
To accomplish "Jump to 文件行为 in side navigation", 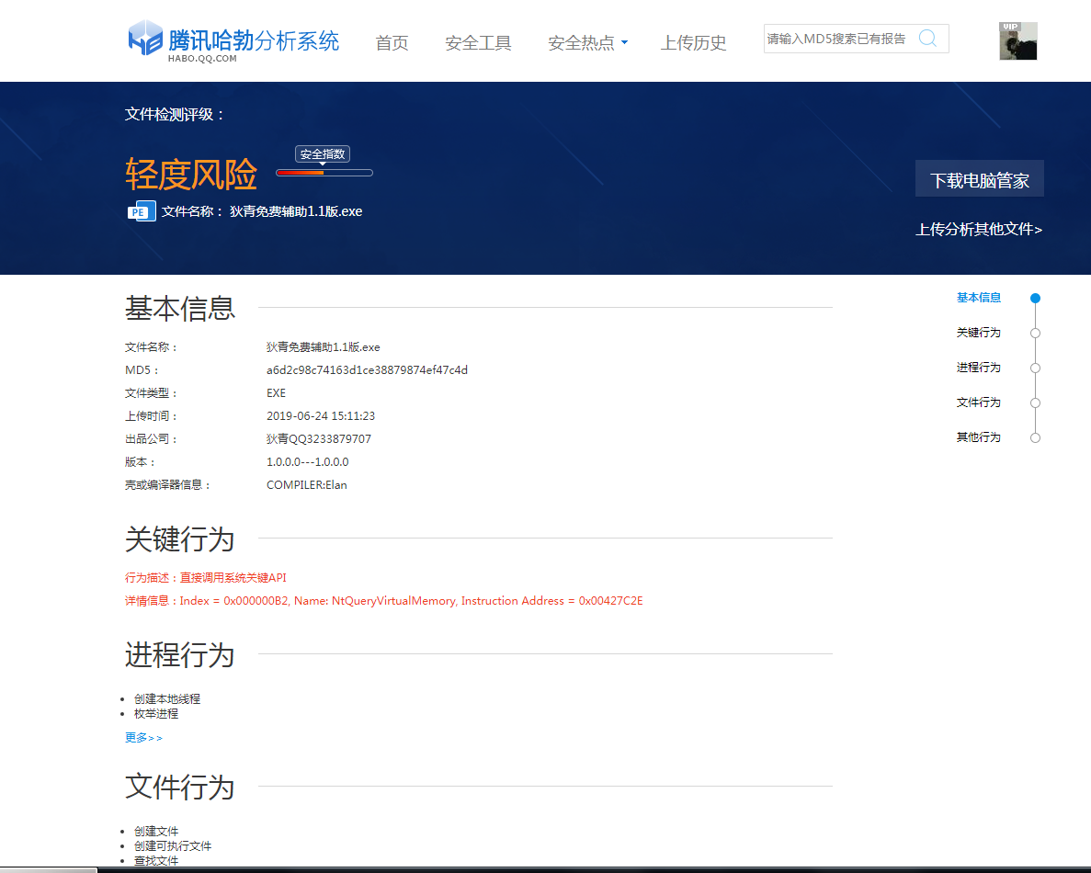I will tap(978, 402).
